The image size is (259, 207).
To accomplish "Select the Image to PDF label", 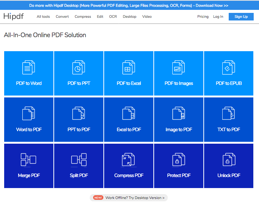I will [x=179, y=130].
